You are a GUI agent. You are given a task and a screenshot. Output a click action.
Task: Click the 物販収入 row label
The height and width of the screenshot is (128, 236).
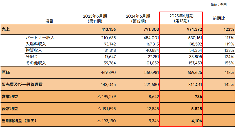coord(34,50)
